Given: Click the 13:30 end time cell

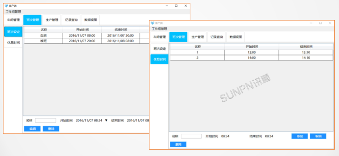Looking at the screenshot, I should [x=306, y=52].
